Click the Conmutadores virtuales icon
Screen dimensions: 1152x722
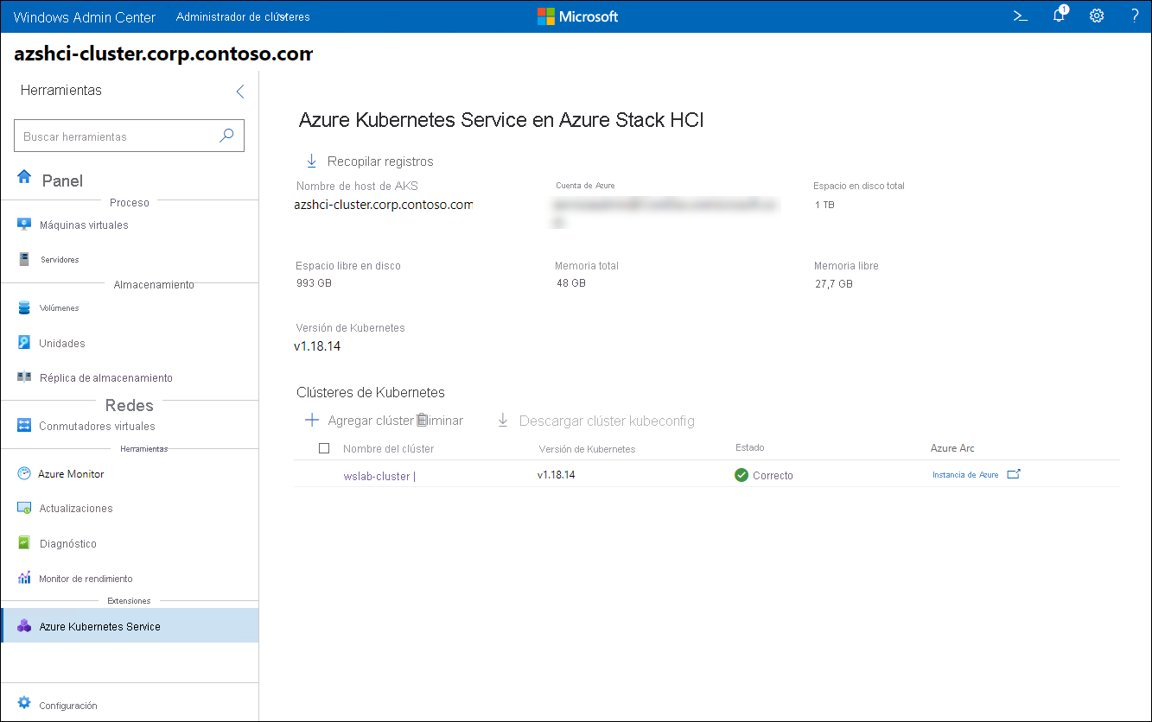pos(24,426)
